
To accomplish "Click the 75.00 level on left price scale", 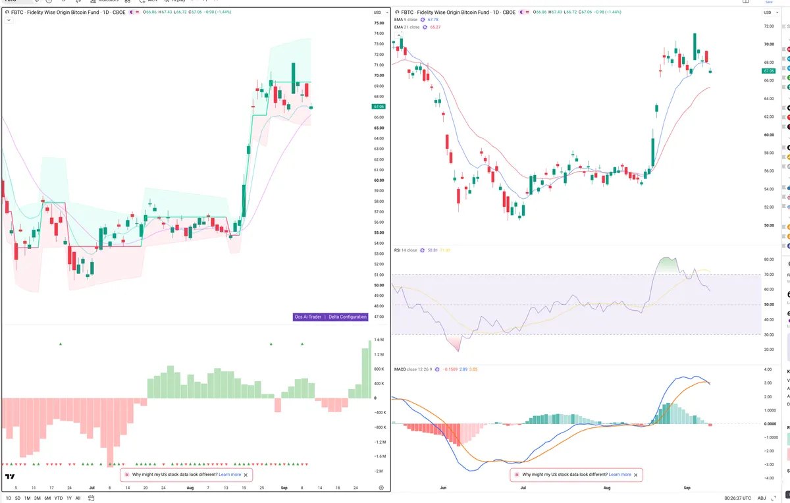I will tap(379, 23).
